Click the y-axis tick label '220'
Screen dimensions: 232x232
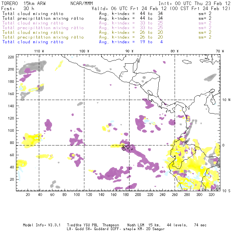(11, 57)
